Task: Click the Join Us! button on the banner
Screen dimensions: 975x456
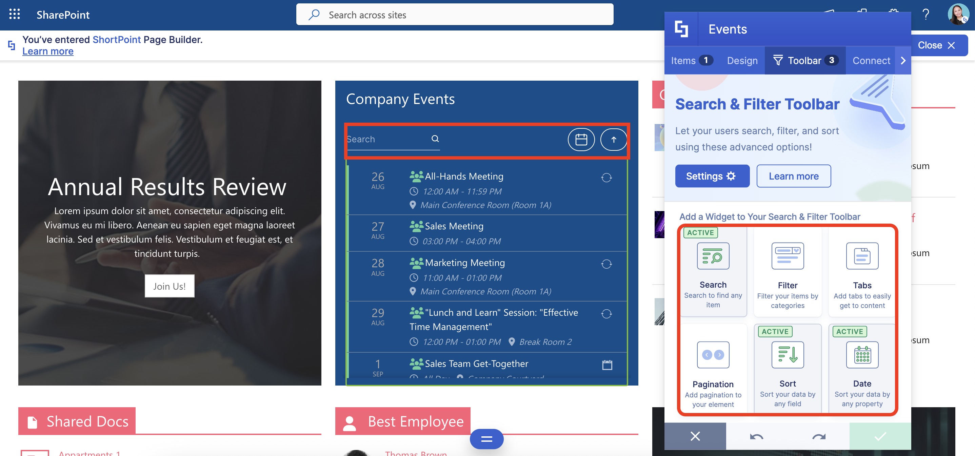Action: (169, 286)
